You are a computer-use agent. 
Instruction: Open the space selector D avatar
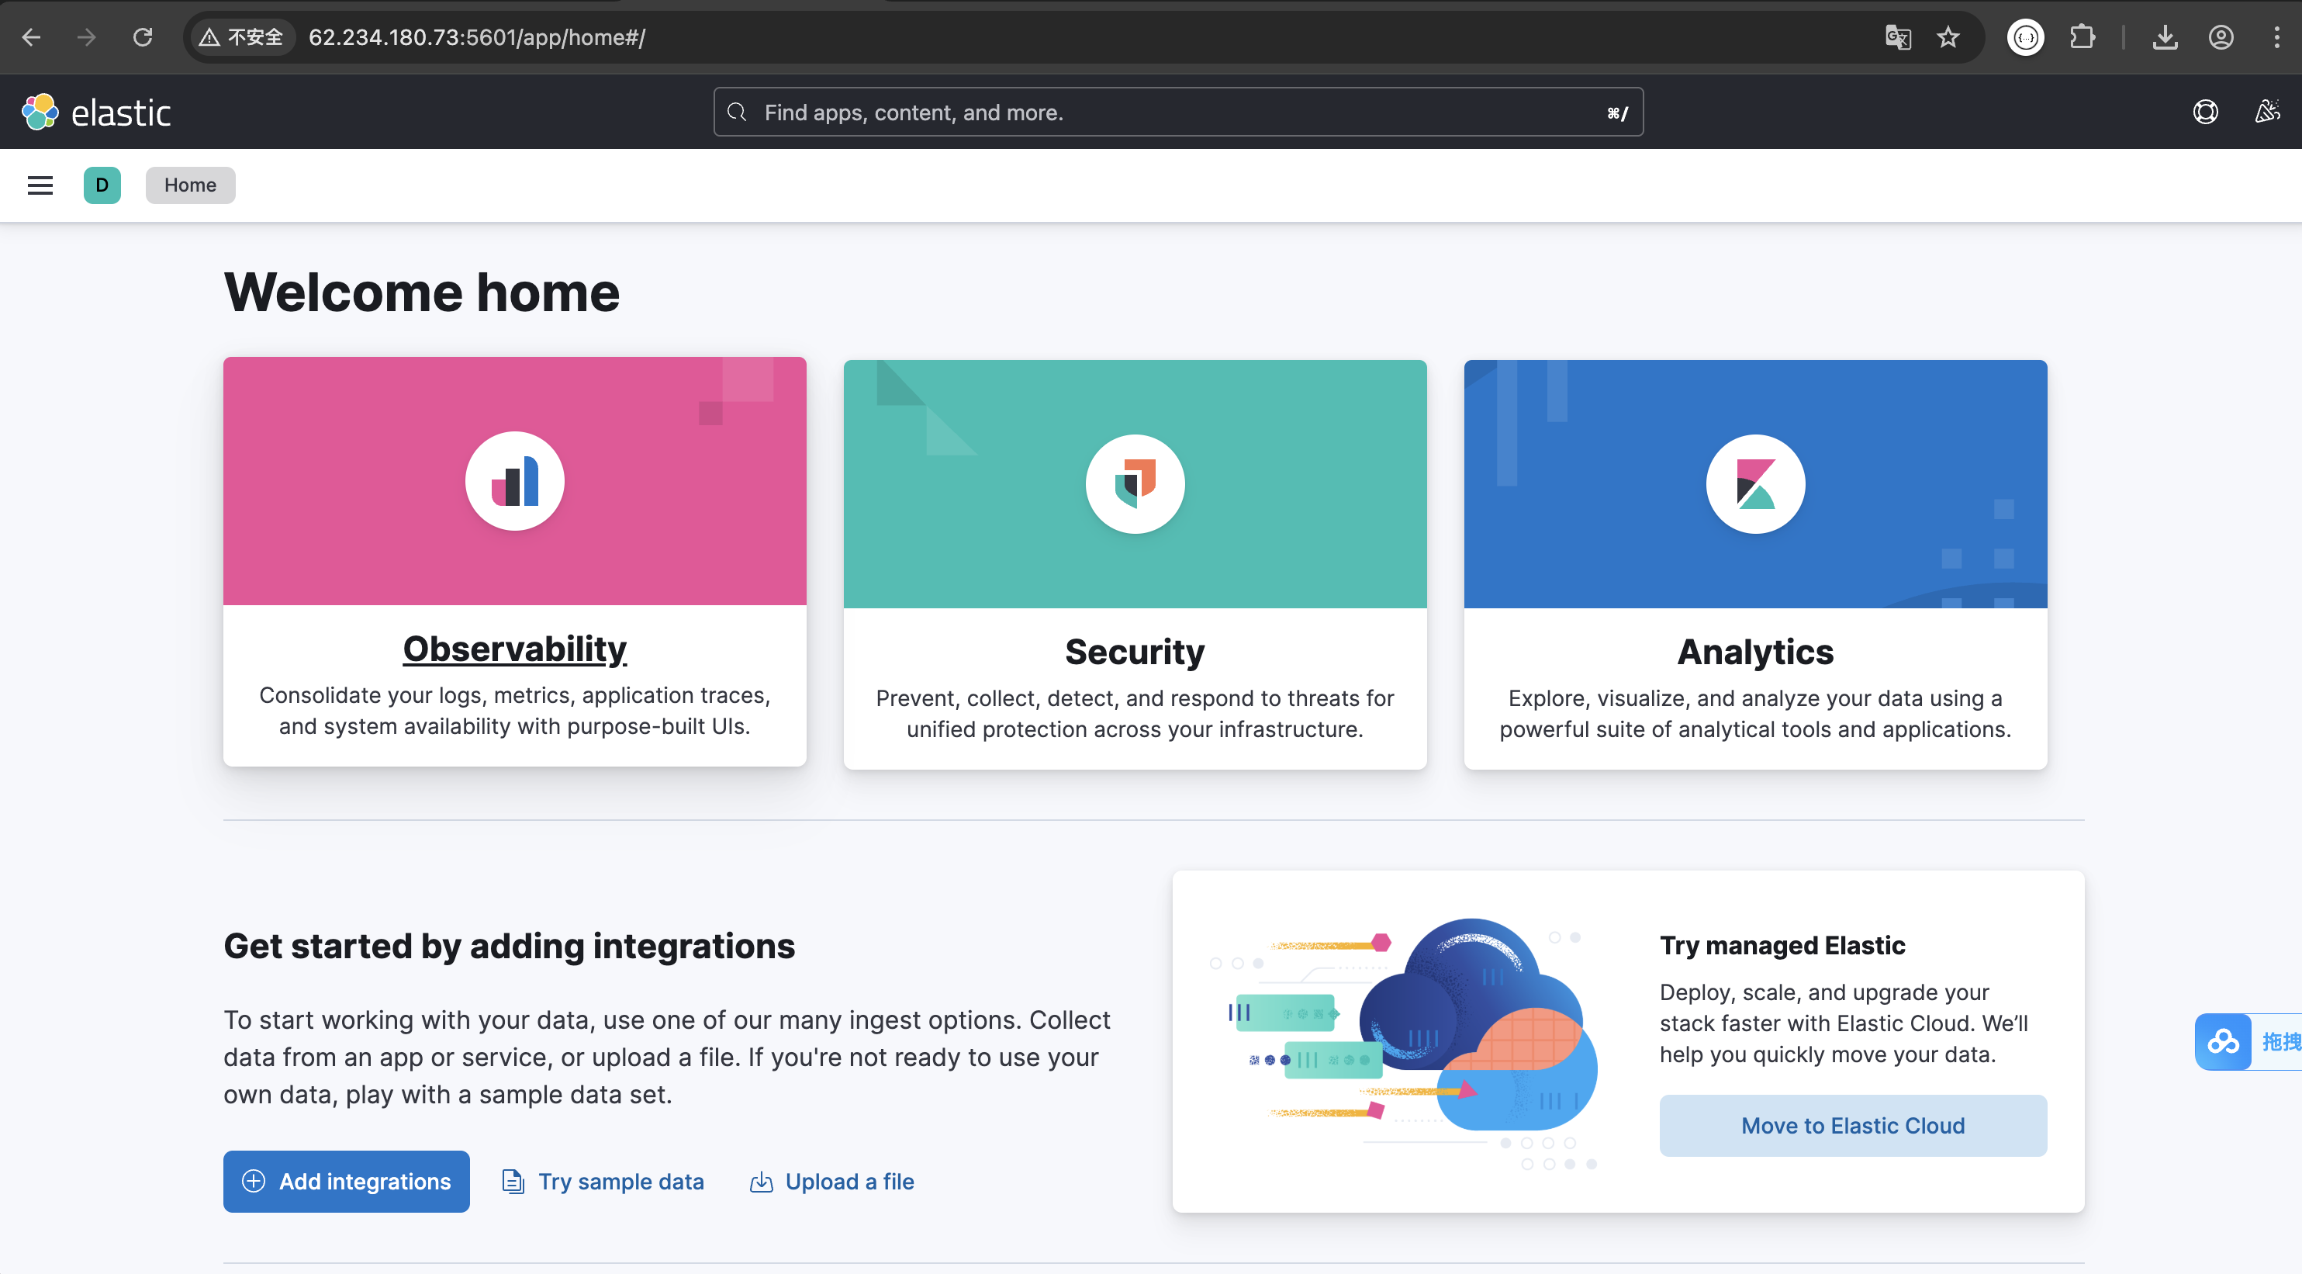click(x=102, y=185)
